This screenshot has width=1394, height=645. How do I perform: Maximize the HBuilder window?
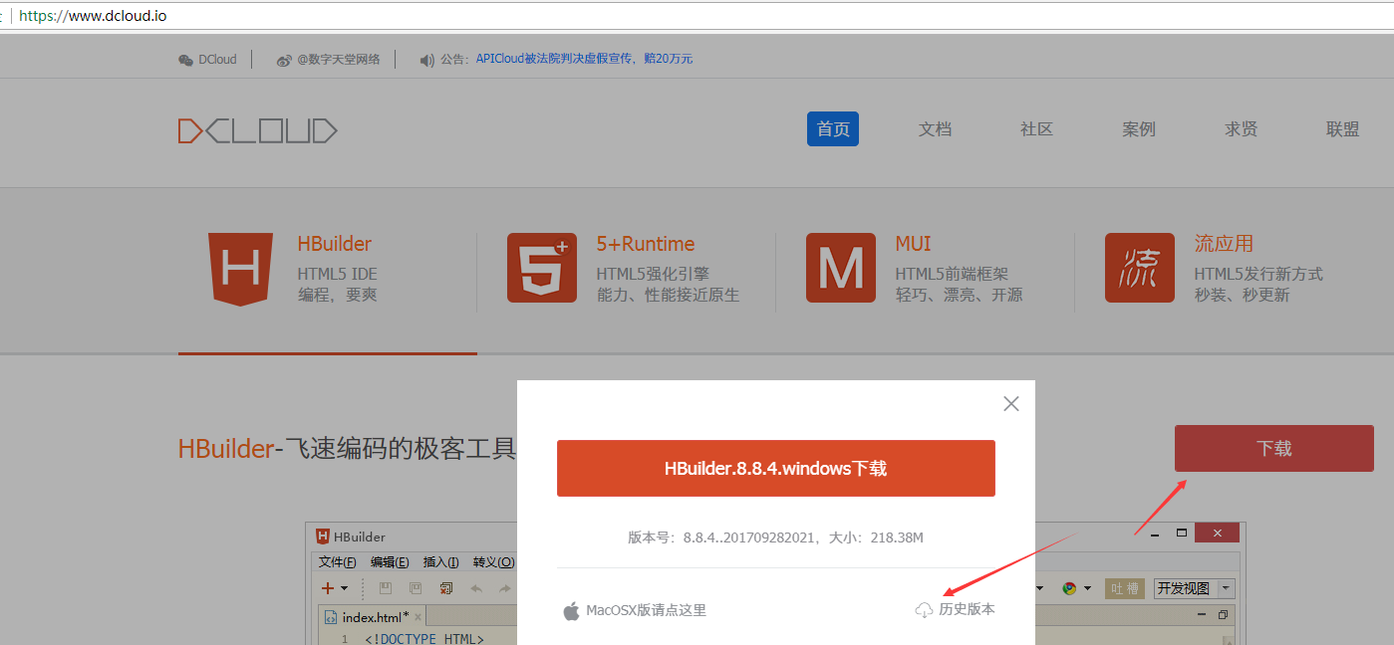point(1182,534)
